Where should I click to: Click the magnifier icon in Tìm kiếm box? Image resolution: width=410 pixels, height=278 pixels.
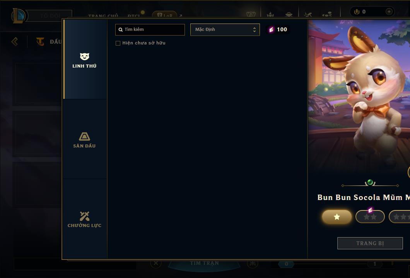point(121,30)
